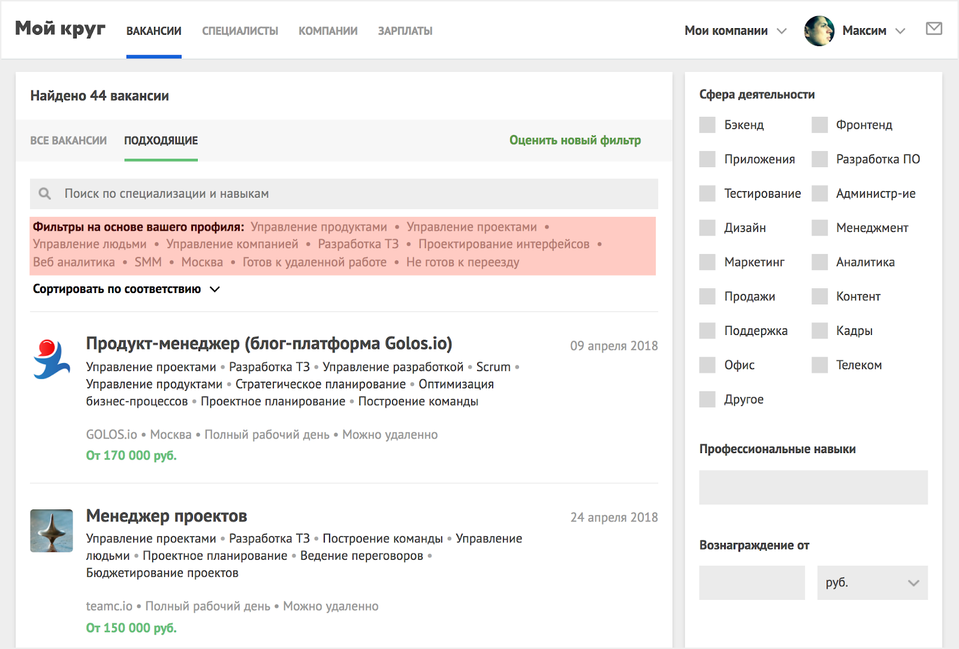Open the Вакансии nav tab

pos(154,31)
